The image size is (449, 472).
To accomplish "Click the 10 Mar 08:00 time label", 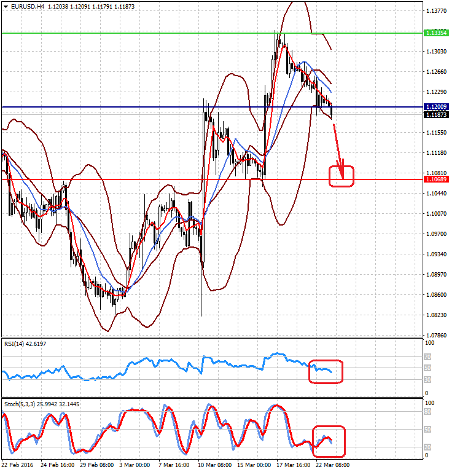I will click(214, 465).
